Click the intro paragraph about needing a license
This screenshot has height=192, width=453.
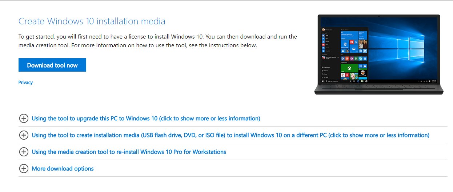click(x=158, y=41)
